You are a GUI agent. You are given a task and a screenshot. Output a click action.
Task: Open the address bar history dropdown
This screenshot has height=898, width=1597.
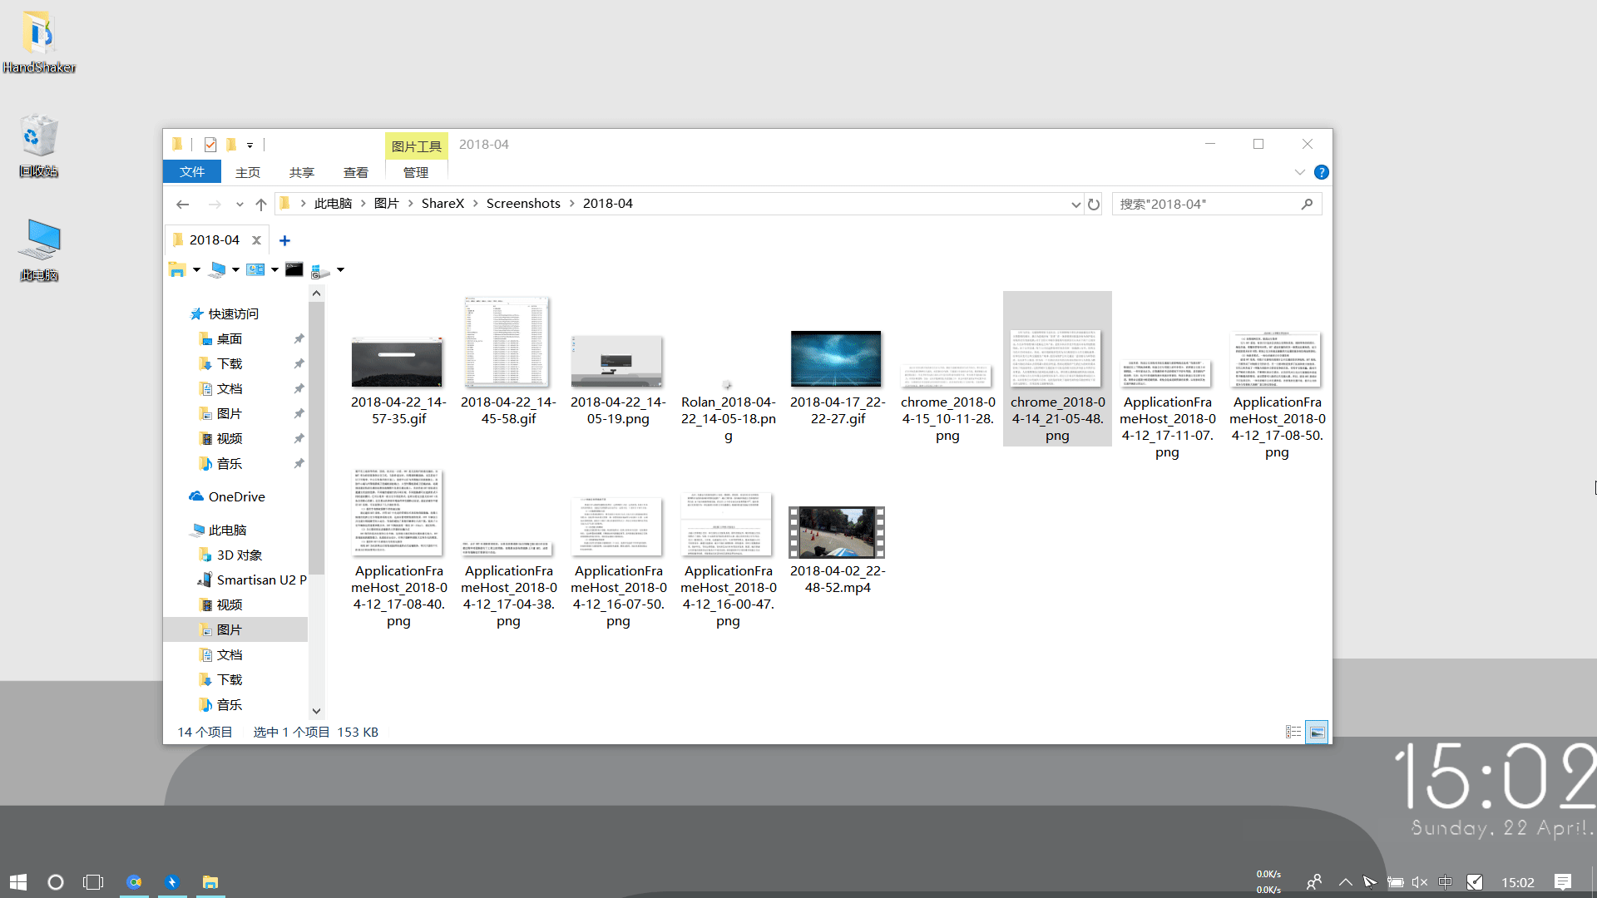coord(1075,205)
